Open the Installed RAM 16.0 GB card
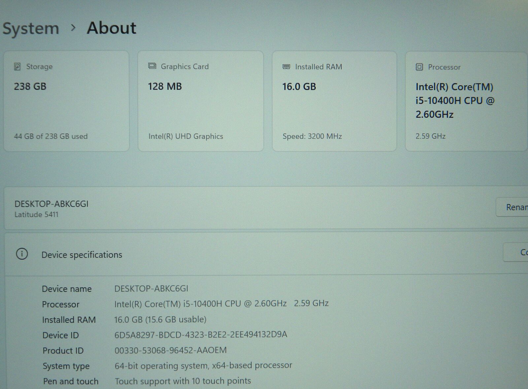 tap(334, 101)
